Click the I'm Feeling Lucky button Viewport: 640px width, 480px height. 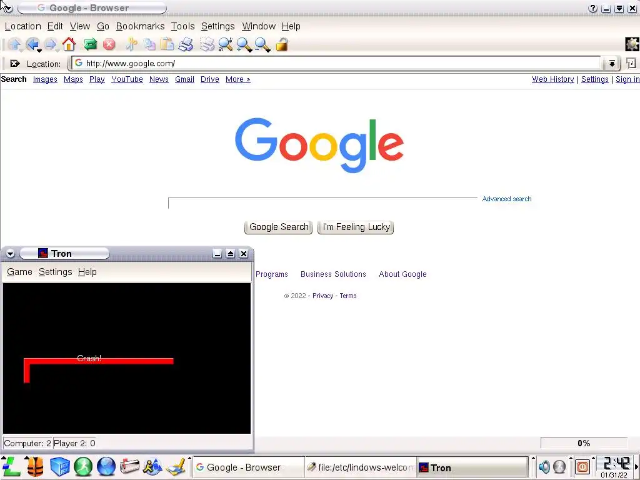pos(356,227)
